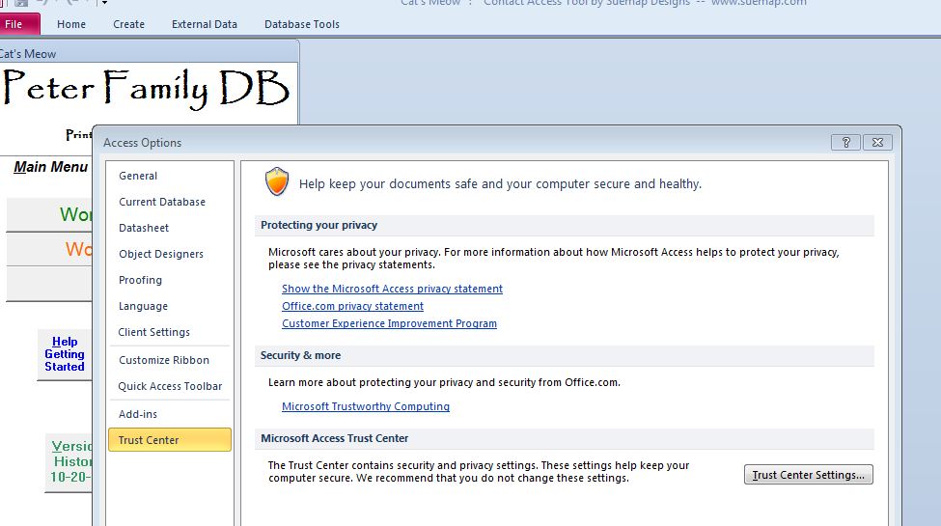
Task: Click the Trust Center shield icon
Action: tap(277, 182)
